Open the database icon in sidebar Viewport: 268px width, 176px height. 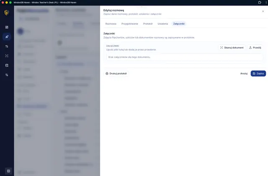(7, 65)
